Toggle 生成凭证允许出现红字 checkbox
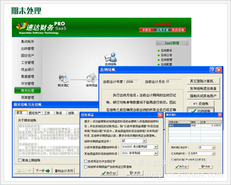Screen dimensions: 231x185 [x=85, y=161]
